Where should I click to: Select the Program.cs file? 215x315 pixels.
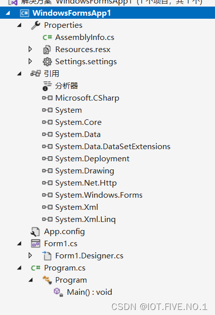click(65, 268)
